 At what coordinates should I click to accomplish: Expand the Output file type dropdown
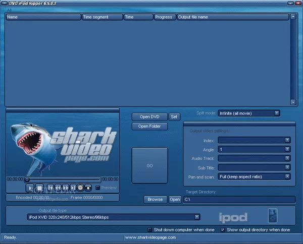click(x=197, y=217)
